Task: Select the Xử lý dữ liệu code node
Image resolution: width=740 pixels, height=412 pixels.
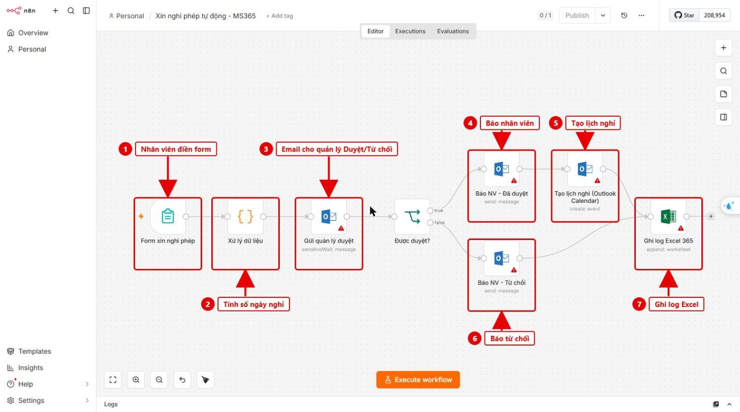Action: (x=245, y=217)
